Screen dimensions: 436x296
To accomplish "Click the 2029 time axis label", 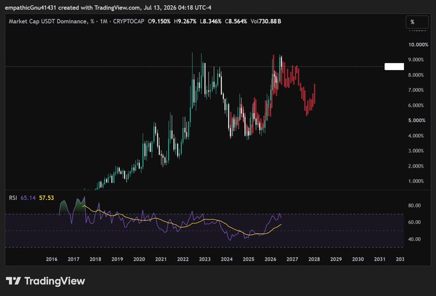I will (x=336, y=259).
